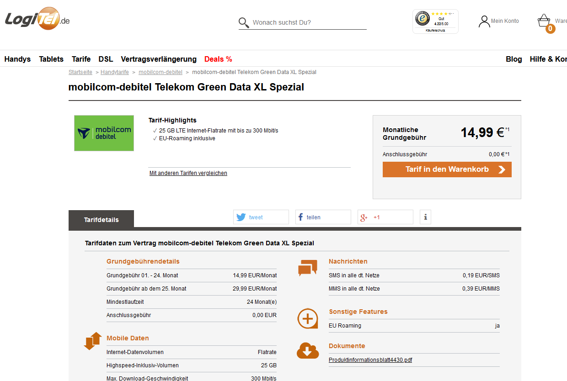Select the Tarifdetails tab
567x381 pixels.
[x=101, y=220]
